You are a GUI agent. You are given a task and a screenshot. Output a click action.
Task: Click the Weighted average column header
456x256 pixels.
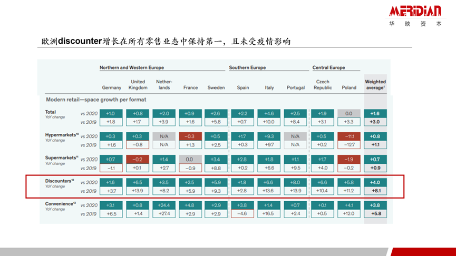click(x=375, y=85)
